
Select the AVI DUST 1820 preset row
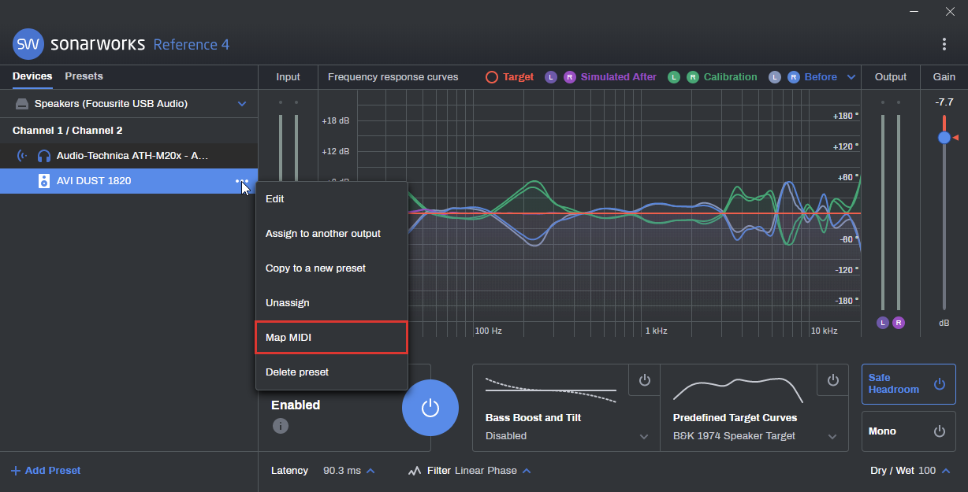point(128,181)
